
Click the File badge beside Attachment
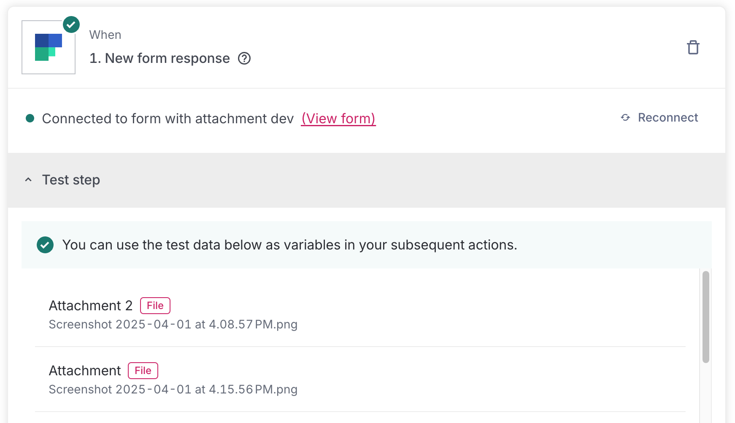pyautogui.click(x=143, y=371)
